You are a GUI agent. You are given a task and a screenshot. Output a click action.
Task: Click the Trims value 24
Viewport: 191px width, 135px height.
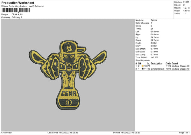pyautogui.click(x=152, y=29)
